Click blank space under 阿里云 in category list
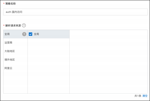Image resolution: width=150 pixels, height=101 pixels. pos(16,83)
